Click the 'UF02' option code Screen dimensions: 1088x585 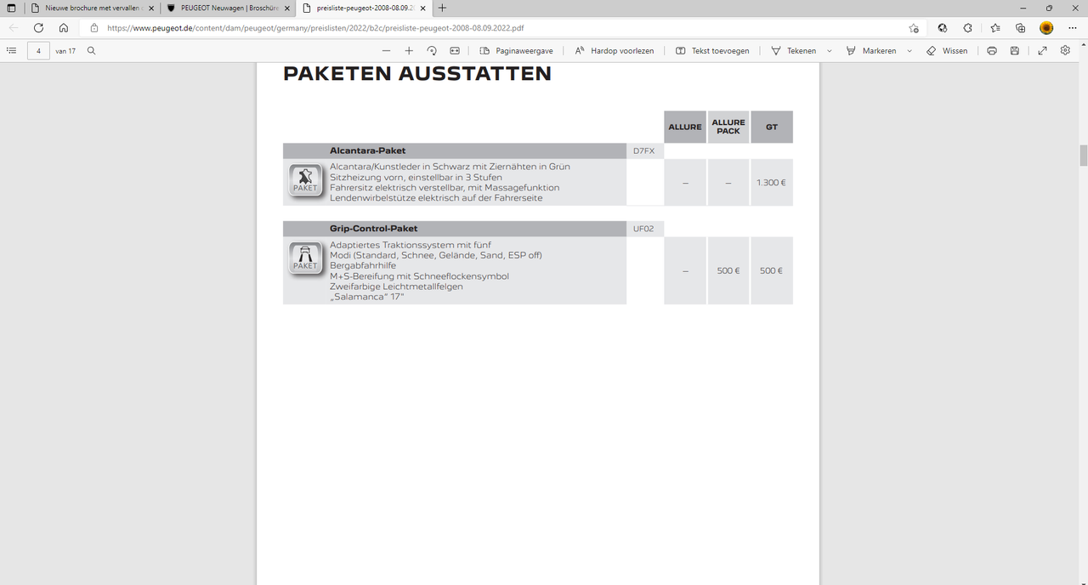[x=643, y=229]
